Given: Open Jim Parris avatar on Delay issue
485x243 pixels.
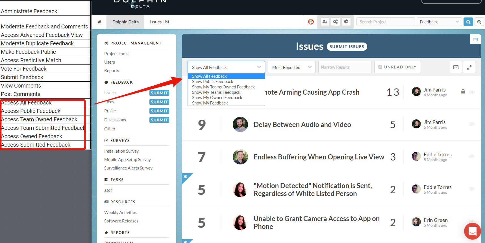Looking at the screenshot, I should point(416,124).
